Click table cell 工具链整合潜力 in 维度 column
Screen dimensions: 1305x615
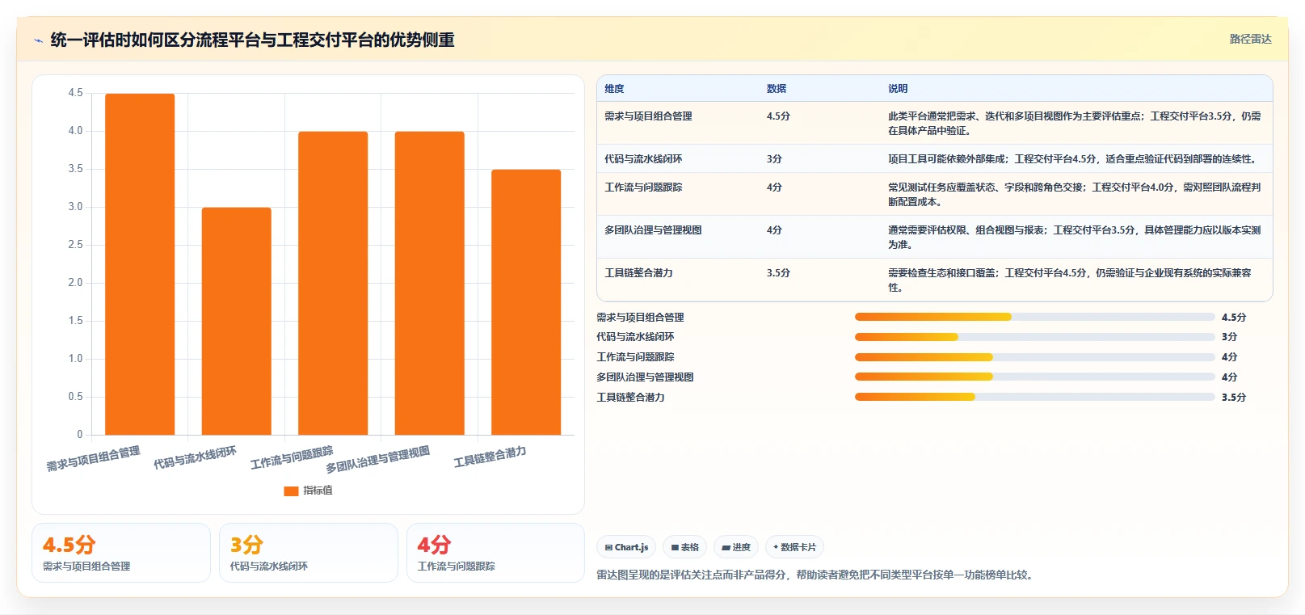pyautogui.click(x=638, y=273)
